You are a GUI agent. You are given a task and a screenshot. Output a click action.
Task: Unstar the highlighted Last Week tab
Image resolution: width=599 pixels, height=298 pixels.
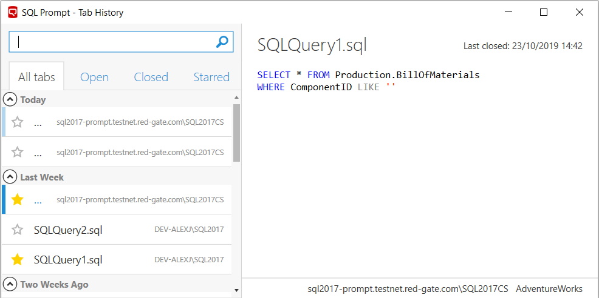click(18, 200)
